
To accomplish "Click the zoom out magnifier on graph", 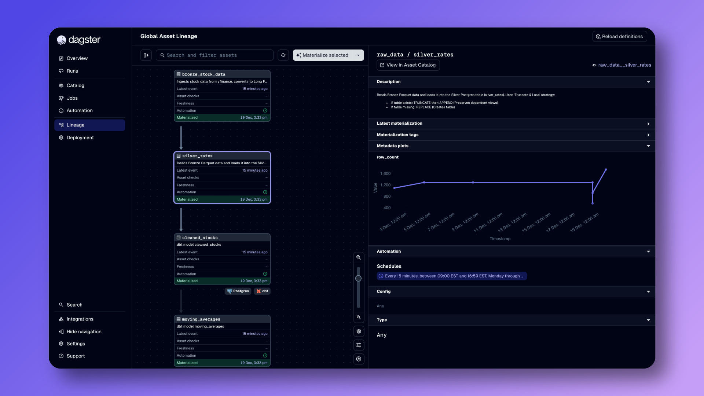I will [359, 318].
